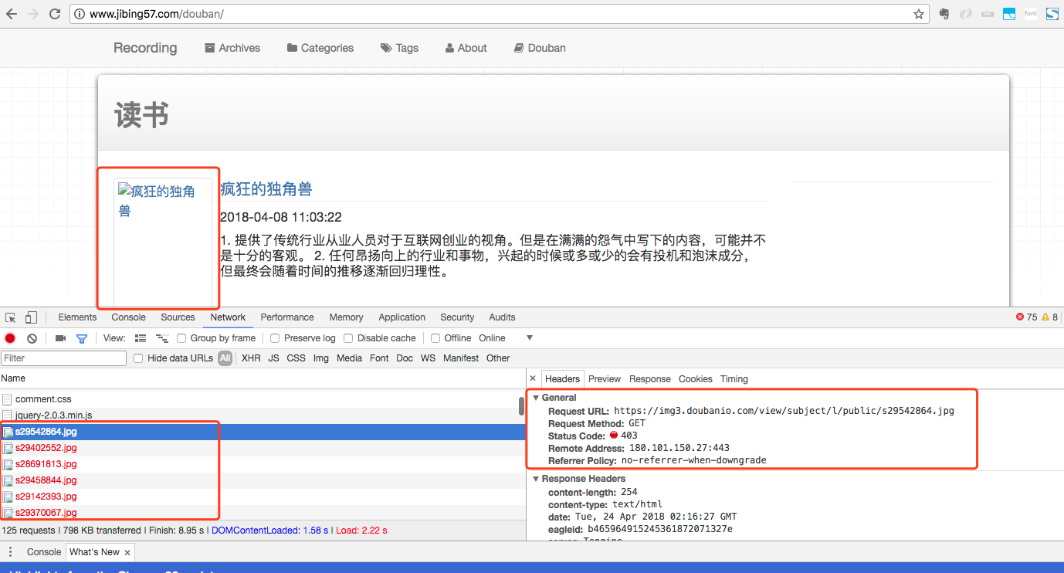Toggle Hide data URLs checkbox
The height and width of the screenshot is (573, 1064).
[138, 358]
